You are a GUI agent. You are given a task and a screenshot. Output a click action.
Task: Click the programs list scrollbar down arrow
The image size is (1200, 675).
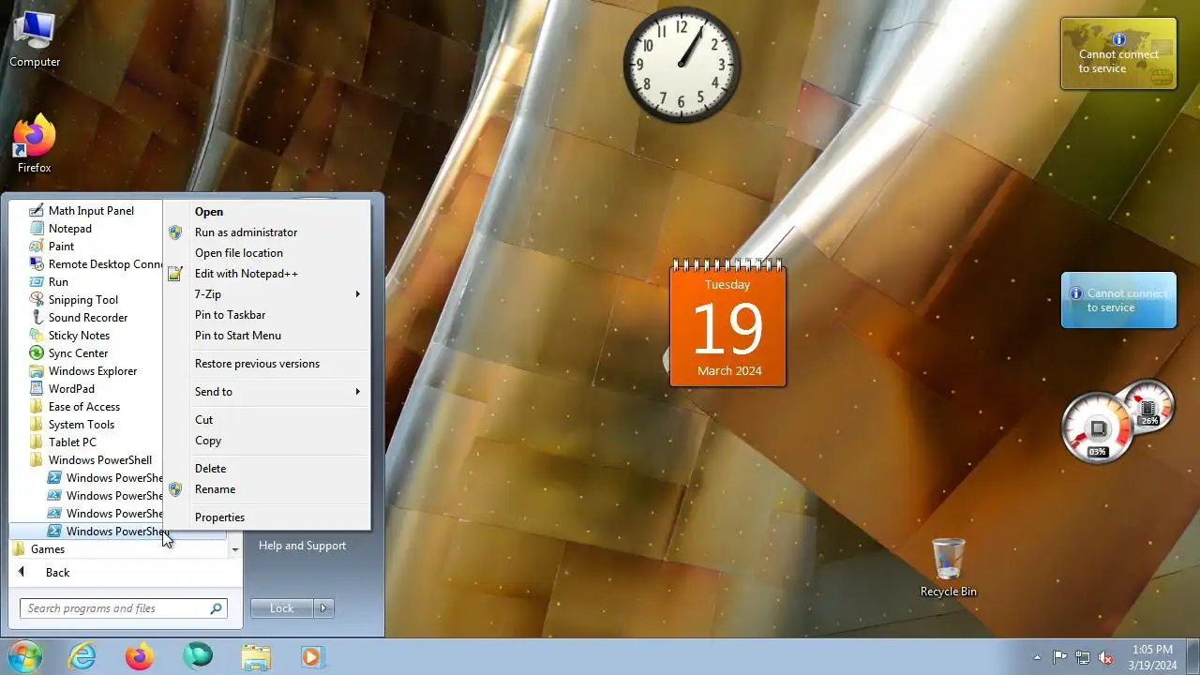235,549
